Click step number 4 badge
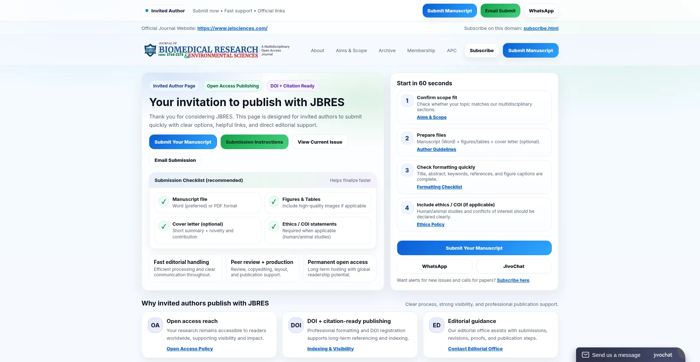The height and width of the screenshot is (362, 700). tap(407, 208)
